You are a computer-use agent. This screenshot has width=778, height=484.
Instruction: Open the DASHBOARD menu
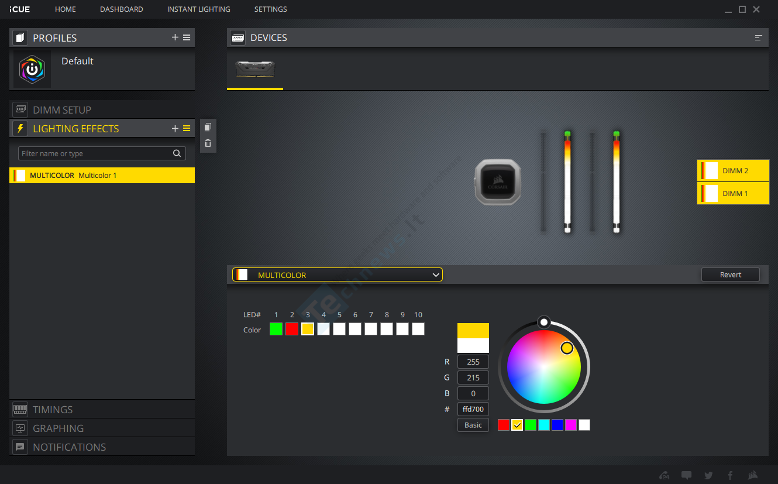[122, 9]
